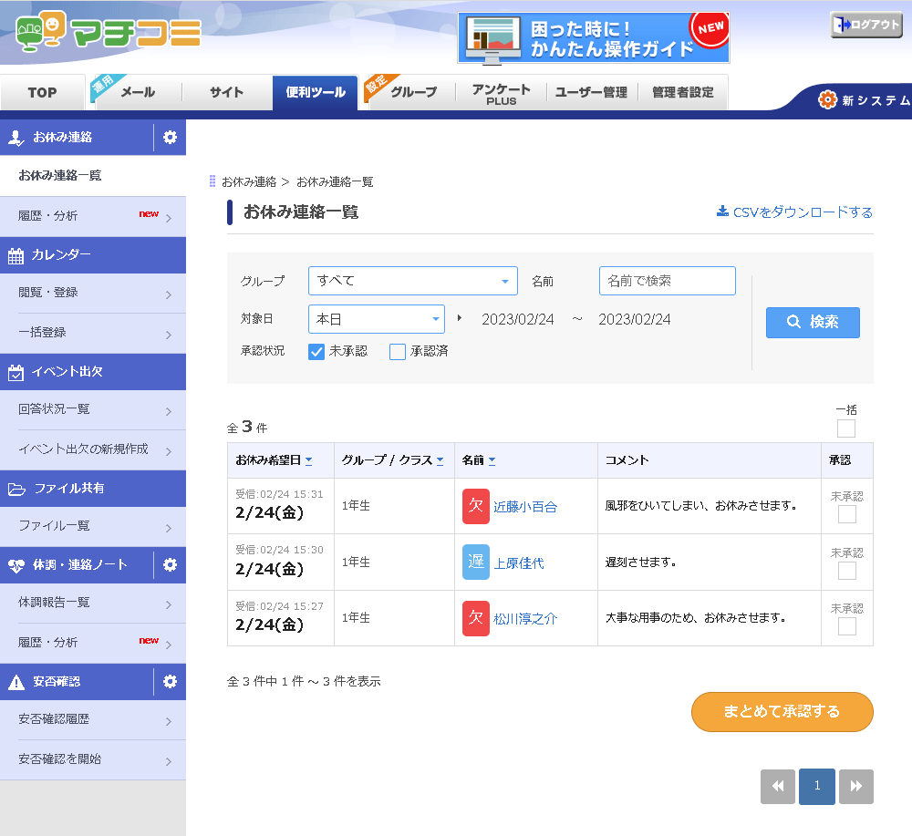Click the まとめて承認する button

tap(782, 712)
